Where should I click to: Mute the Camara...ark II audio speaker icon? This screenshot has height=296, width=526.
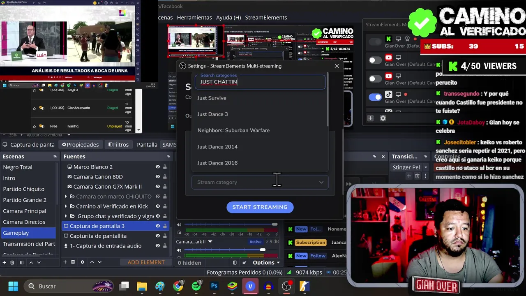pyautogui.click(x=179, y=250)
